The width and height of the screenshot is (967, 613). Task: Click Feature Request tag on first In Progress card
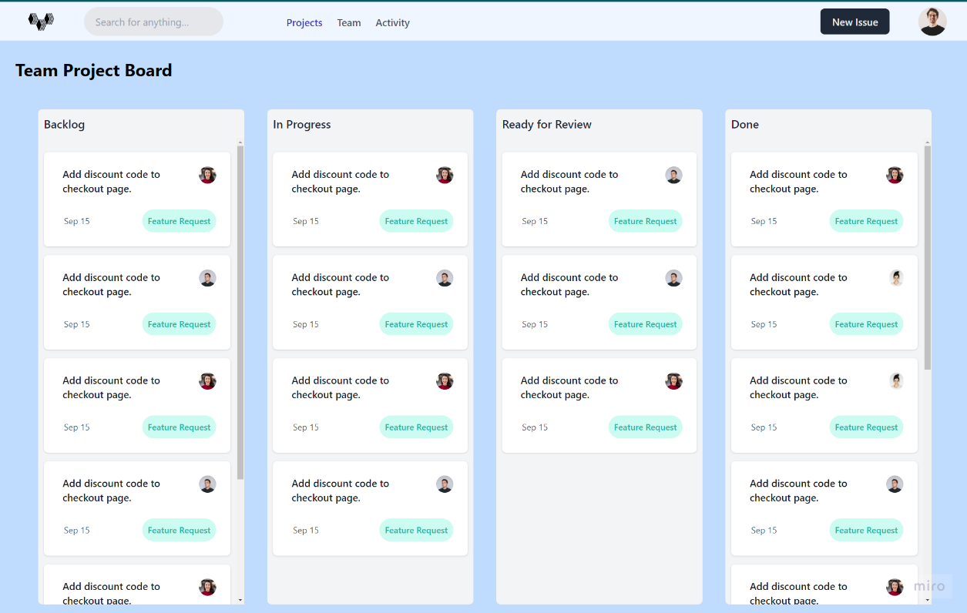(416, 221)
